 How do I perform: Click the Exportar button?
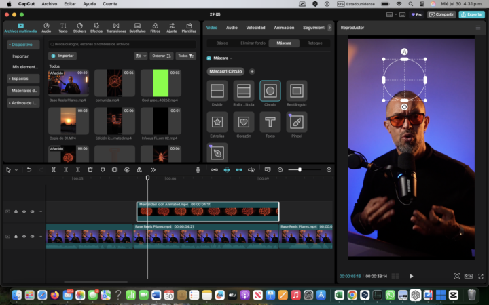click(471, 14)
